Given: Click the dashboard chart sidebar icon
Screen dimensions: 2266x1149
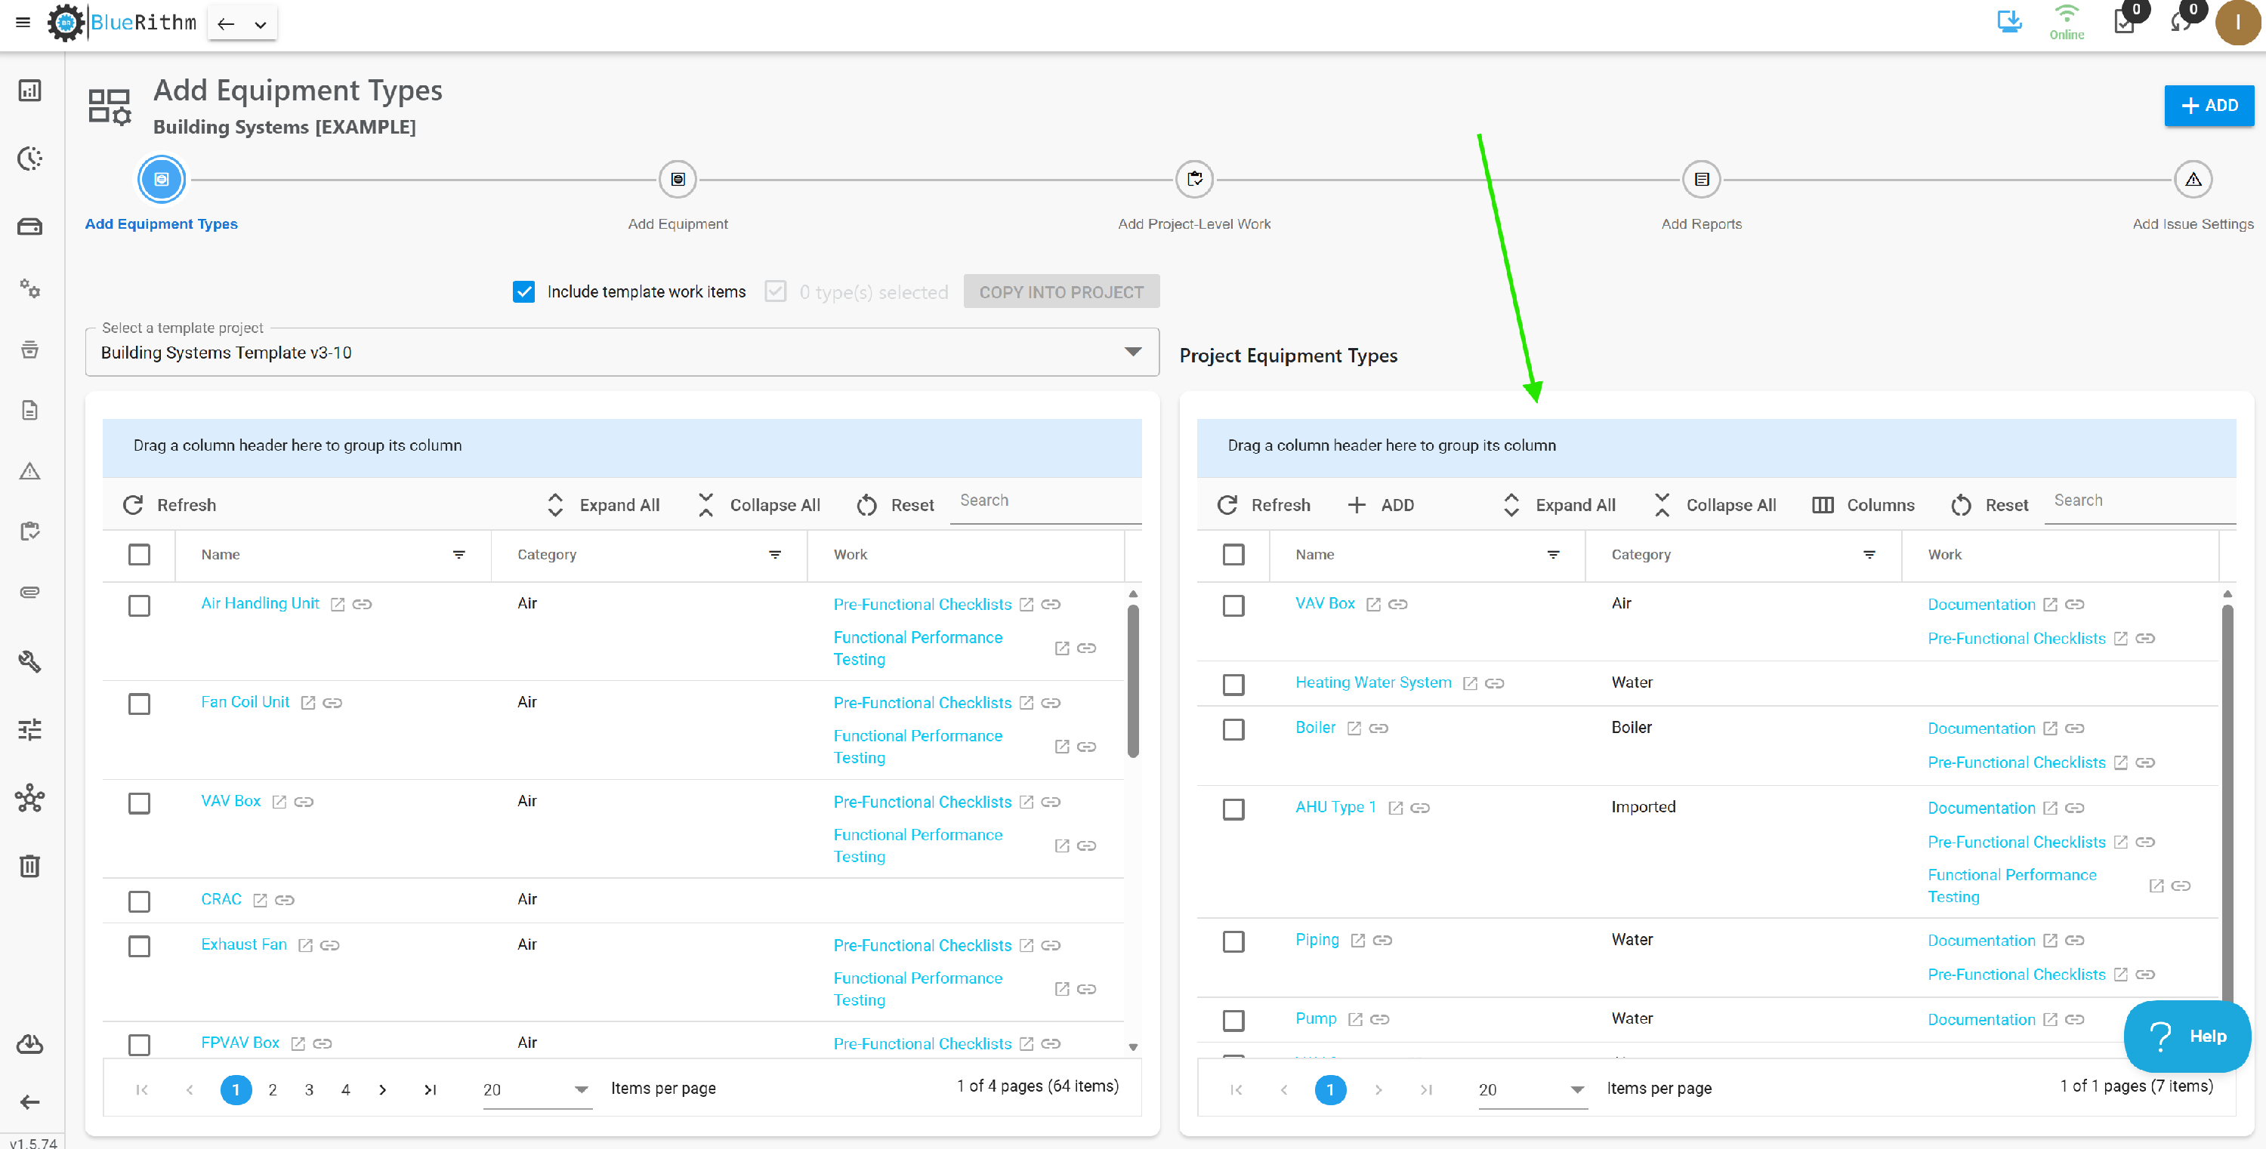Looking at the screenshot, I should 30,91.
